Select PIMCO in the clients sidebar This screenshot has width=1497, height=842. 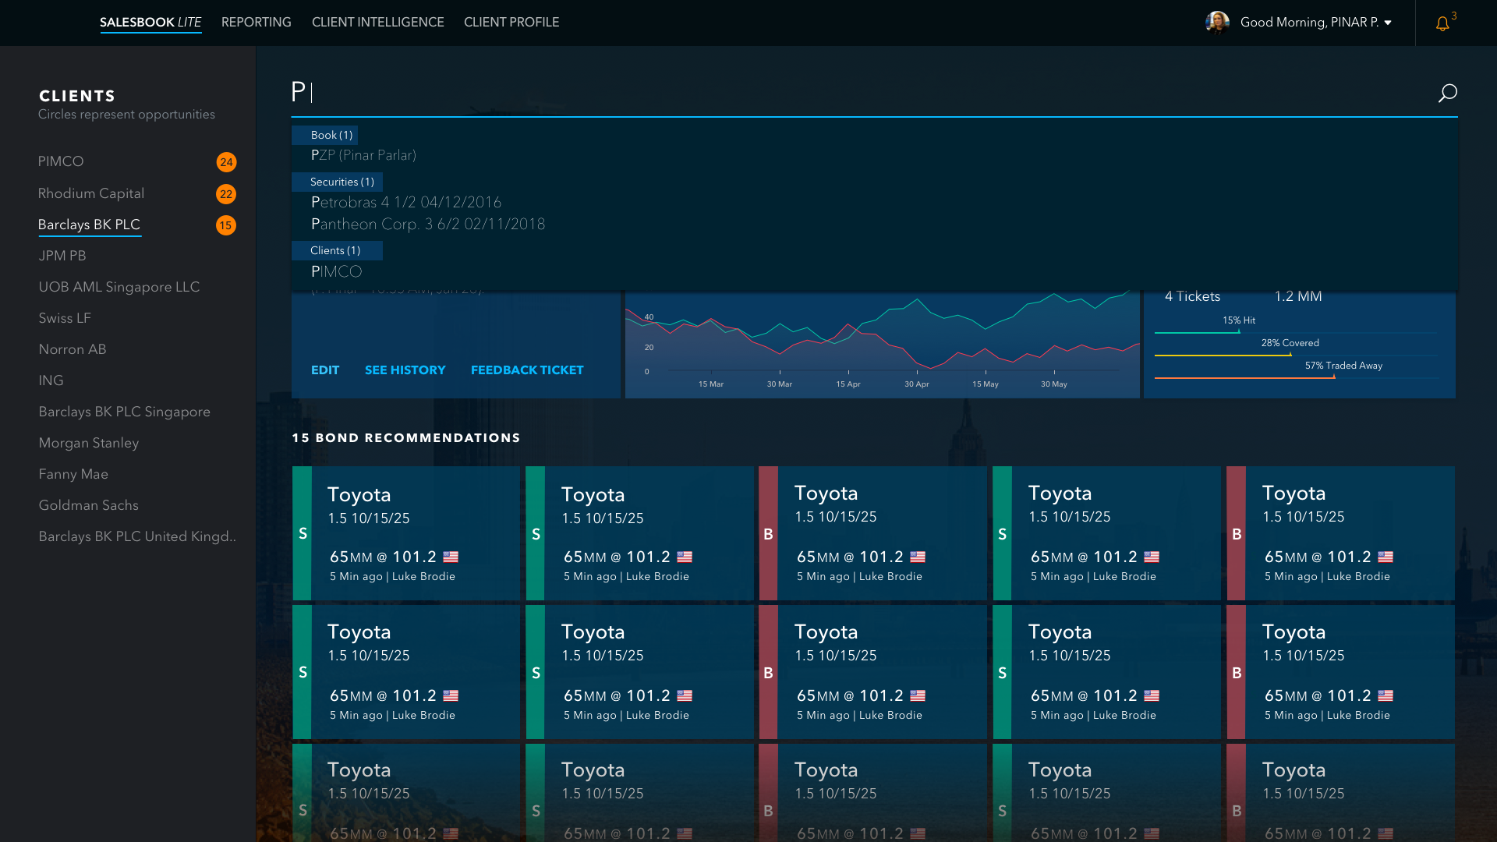[61, 161]
